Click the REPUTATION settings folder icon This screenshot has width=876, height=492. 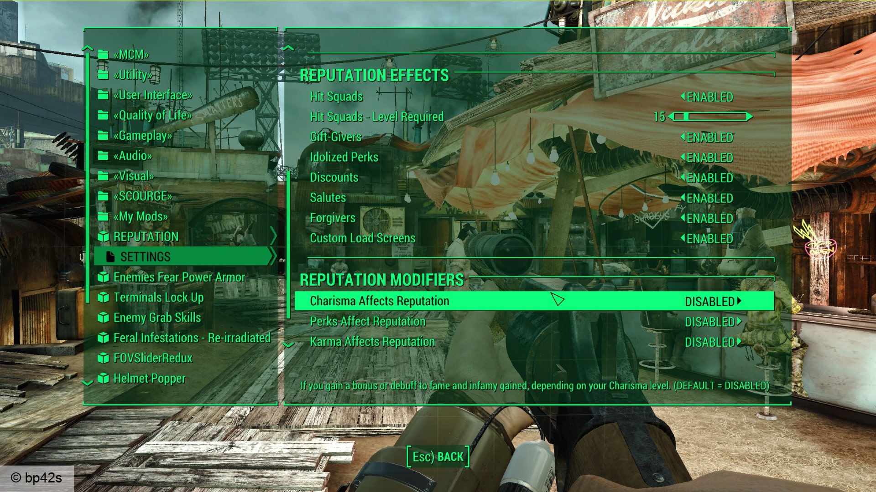point(104,236)
